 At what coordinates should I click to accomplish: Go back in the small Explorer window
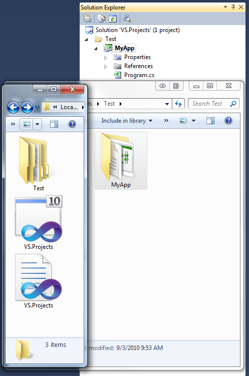[x=13, y=107]
